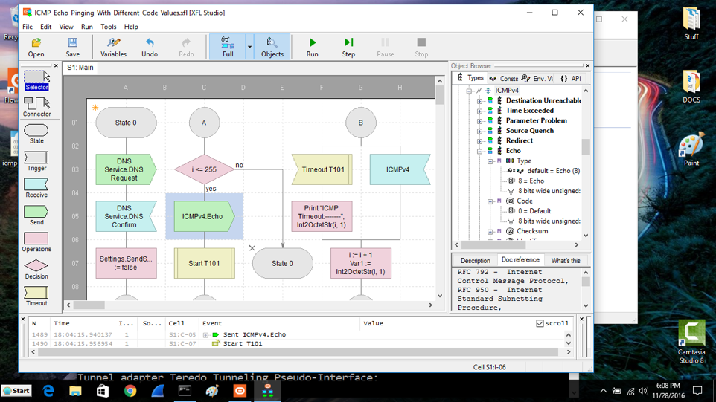Click the Save toolbar button
The width and height of the screenshot is (716, 402).
tap(73, 47)
